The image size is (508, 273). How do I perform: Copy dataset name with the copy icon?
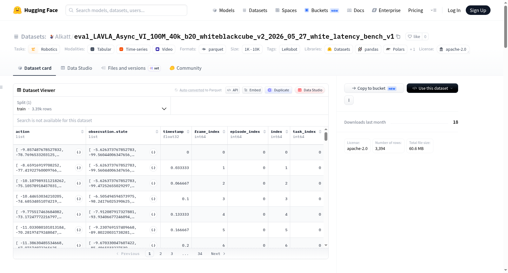398,36
